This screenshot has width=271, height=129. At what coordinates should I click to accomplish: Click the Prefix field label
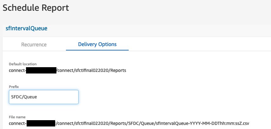coord(14,87)
